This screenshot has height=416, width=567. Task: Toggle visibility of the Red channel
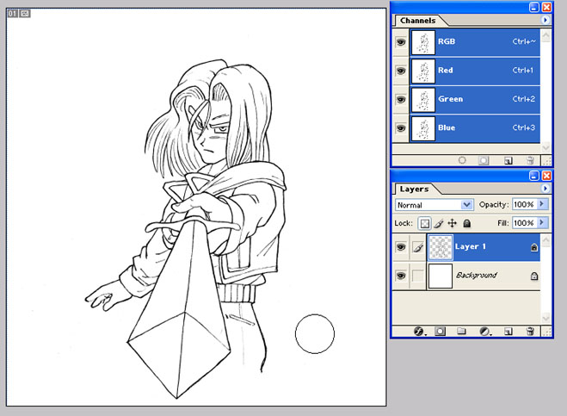(401, 71)
